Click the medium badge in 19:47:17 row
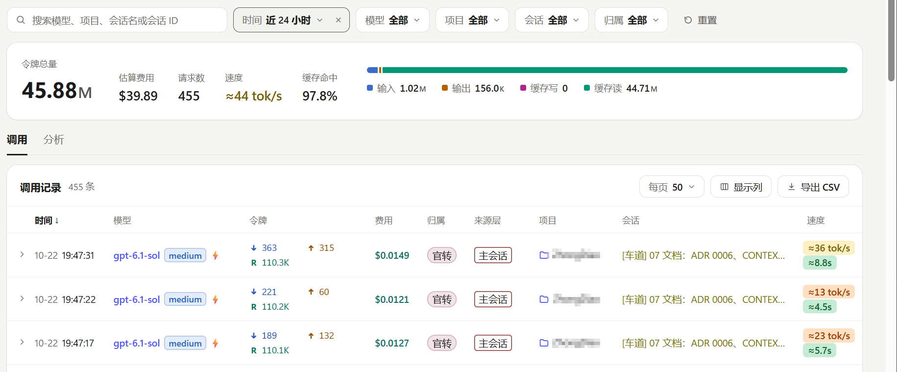Image resolution: width=897 pixels, height=372 pixels. coord(185,343)
